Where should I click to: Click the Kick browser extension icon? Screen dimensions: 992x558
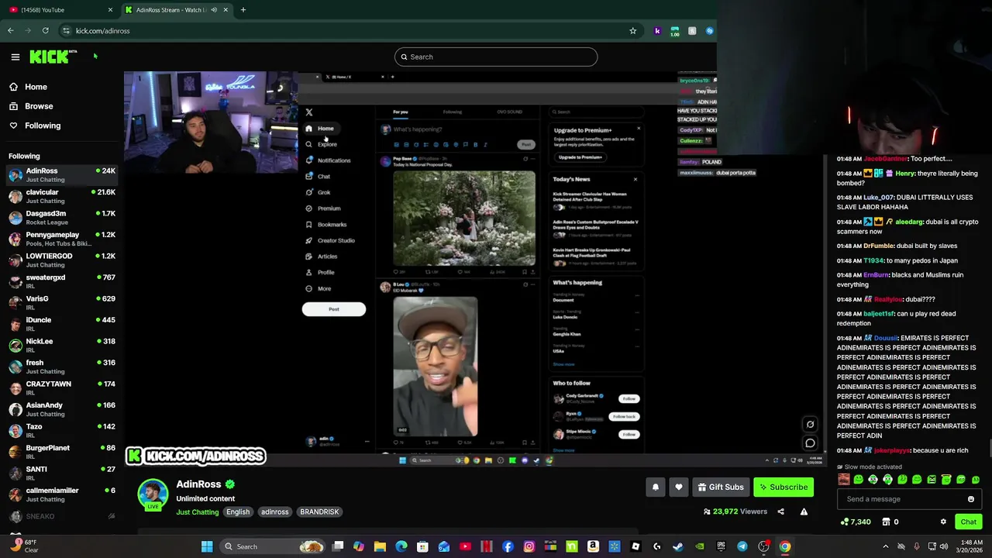pyautogui.click(x=657, y=31)
